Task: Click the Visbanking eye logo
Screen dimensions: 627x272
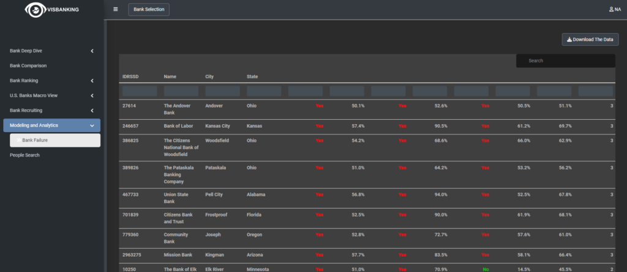Action: coord(36,10)
